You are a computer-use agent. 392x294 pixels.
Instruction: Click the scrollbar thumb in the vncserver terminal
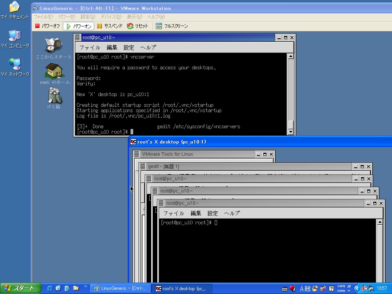pyautogui.click(x=291, y=124)
